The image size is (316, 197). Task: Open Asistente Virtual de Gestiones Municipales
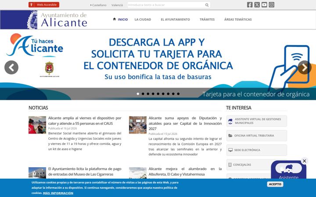(x=257, y=121)
